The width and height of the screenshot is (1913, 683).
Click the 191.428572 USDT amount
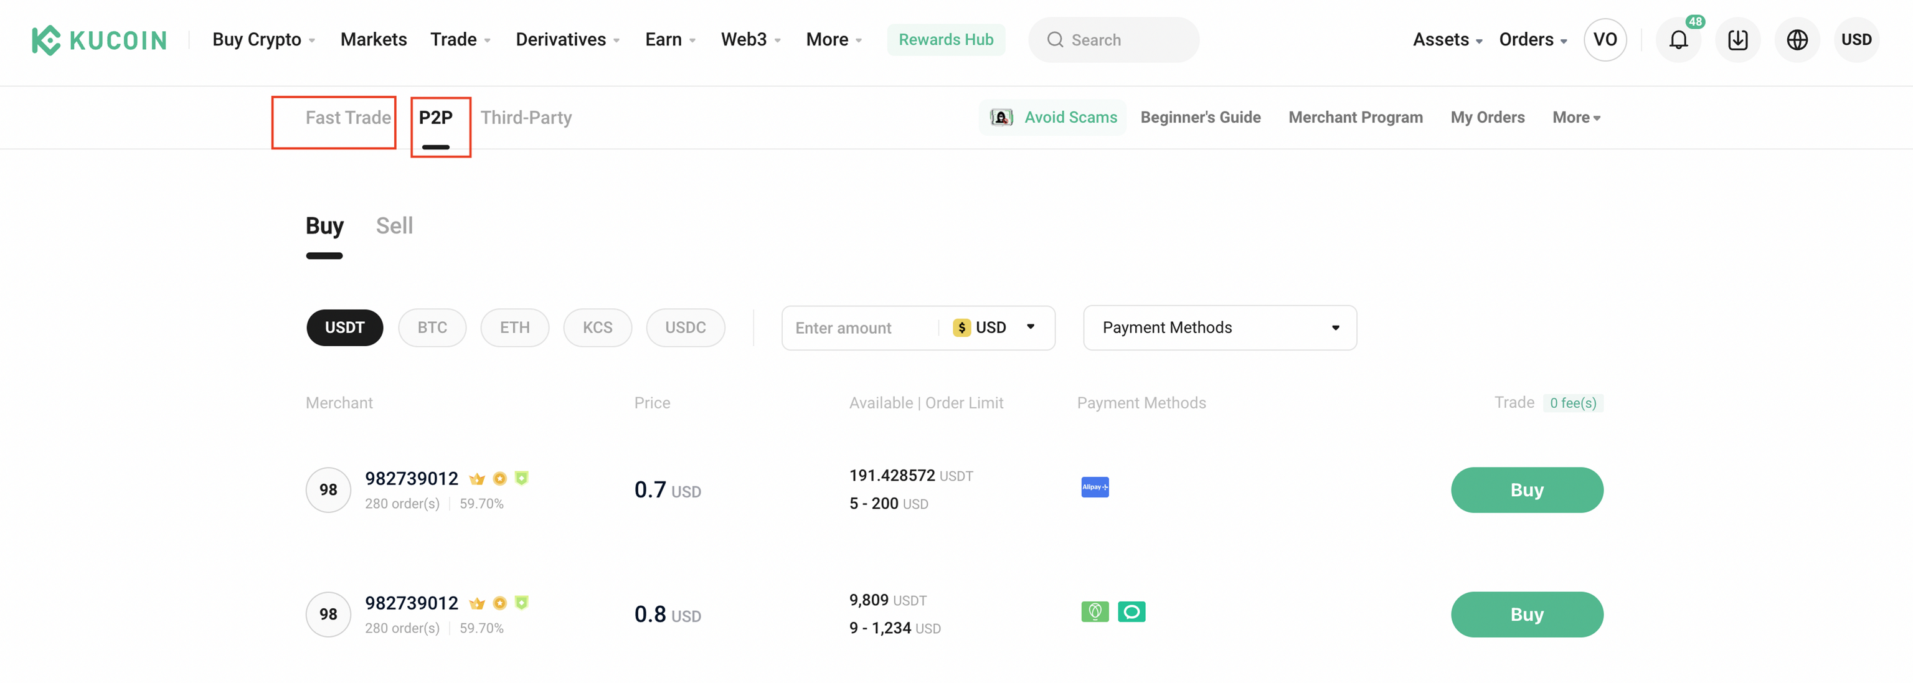(x=910, y=476)
